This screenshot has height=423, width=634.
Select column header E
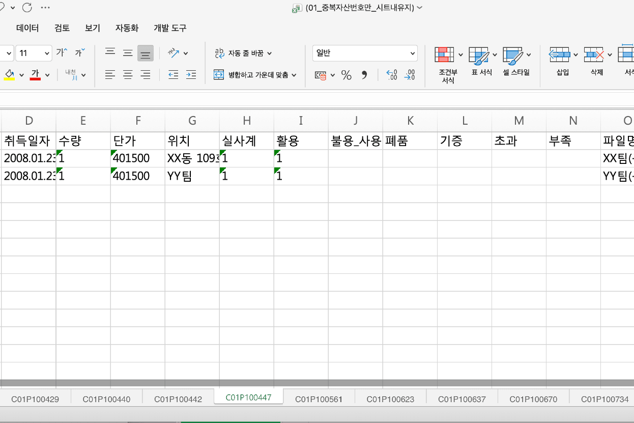coord(83,121)
